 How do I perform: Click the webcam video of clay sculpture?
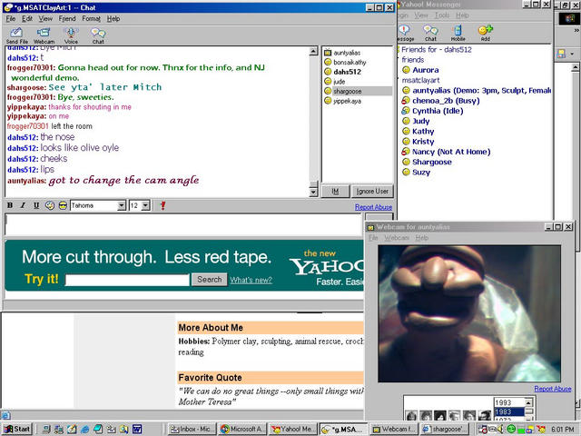469,313
